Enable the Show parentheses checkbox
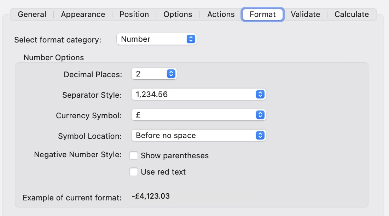The width and height of the screenshot is (389, 216). point(134,155)
